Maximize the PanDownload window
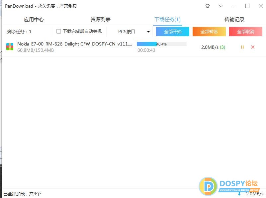The height and width of the screenshot is (198, 266). [x=247, y=6]
